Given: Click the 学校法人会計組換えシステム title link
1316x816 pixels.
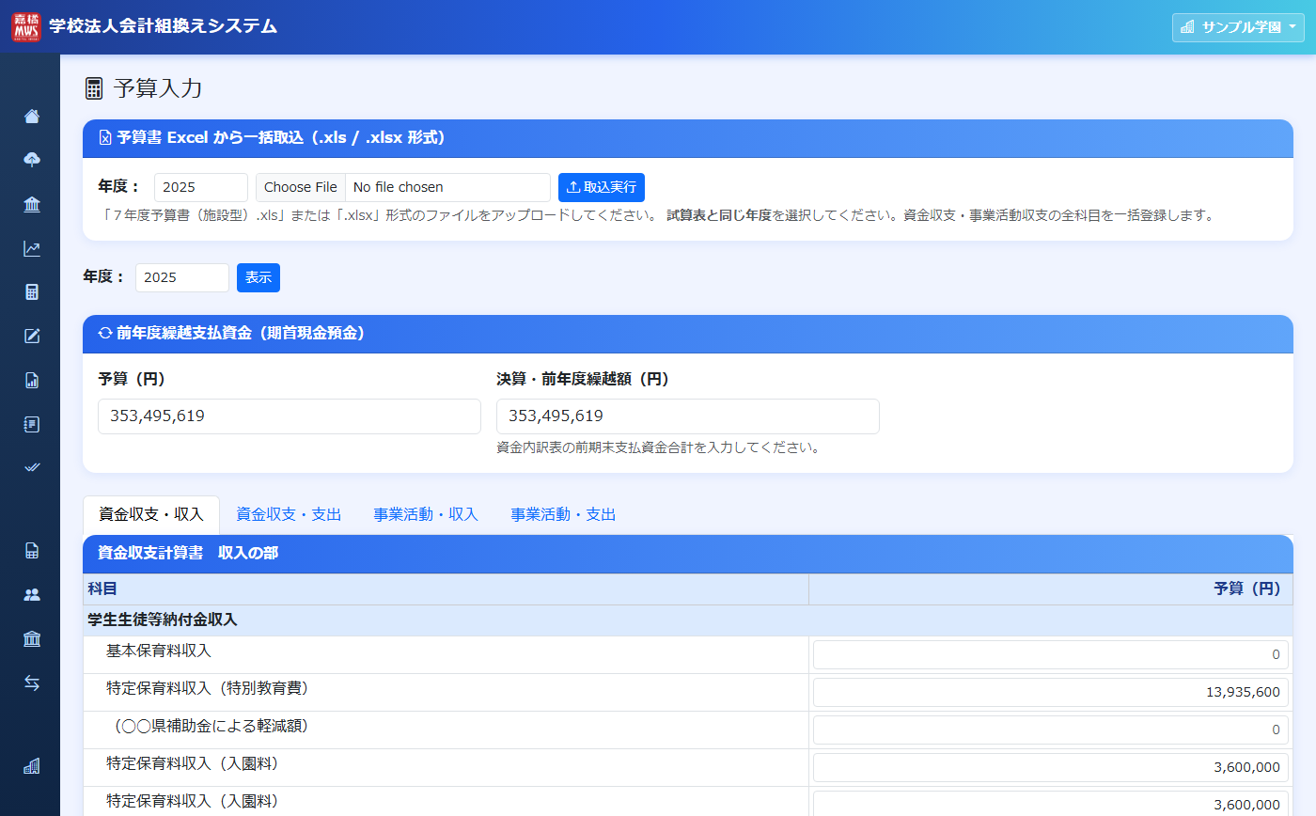Looking at the screenshot, I should point(163,26).
